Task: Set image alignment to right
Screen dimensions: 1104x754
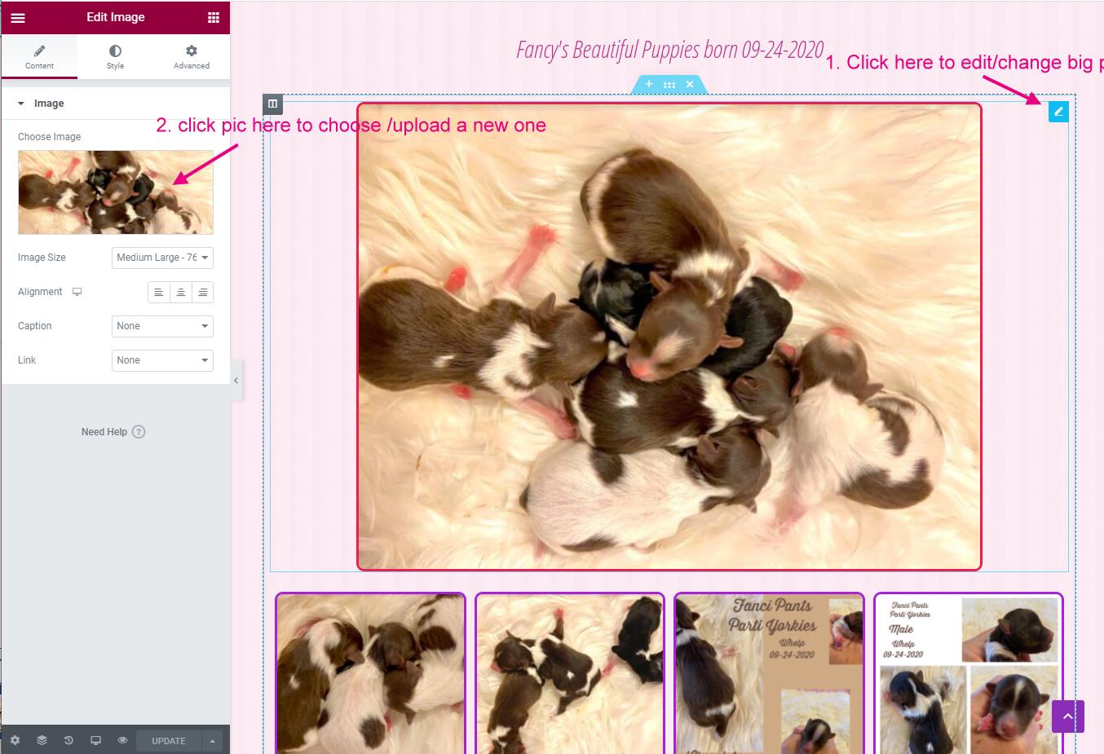Action: [x=202, y=292]
